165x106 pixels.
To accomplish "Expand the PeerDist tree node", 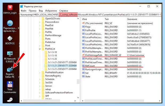I will point(40,26).
